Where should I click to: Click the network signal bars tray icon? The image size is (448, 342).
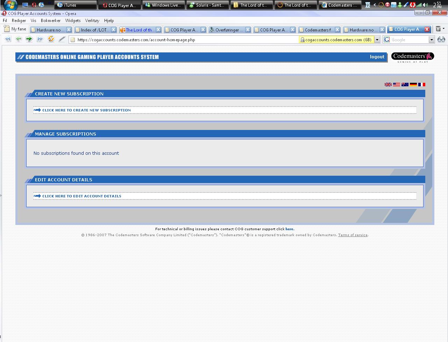419,5
